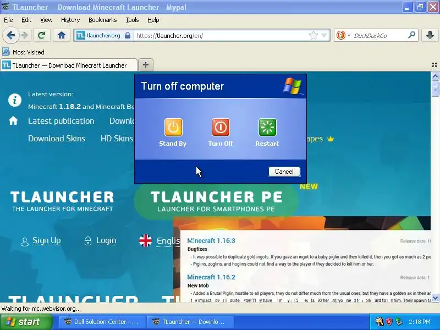This screenshot has width=440, height=330.
Task: Open the Bookmarks menu
Action: pos(103,20)
